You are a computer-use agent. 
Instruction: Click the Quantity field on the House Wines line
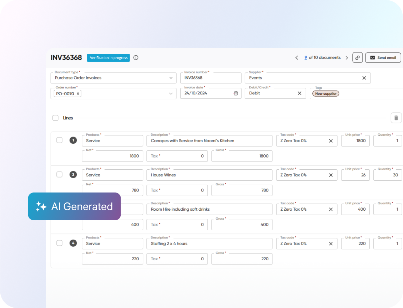click(x=388, y=175)
